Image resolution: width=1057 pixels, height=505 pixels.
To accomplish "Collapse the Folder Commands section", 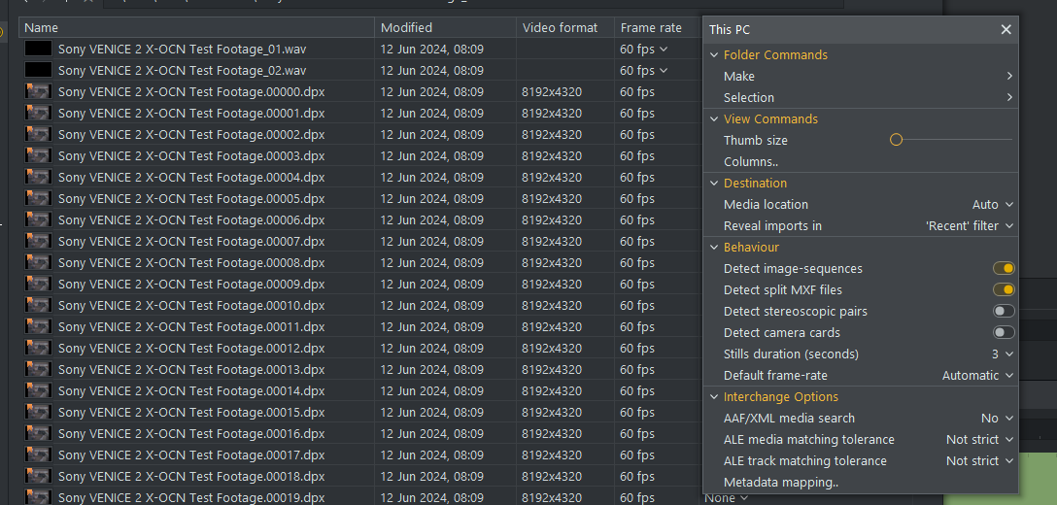I will pyautogui.click(x=714, y=55).
